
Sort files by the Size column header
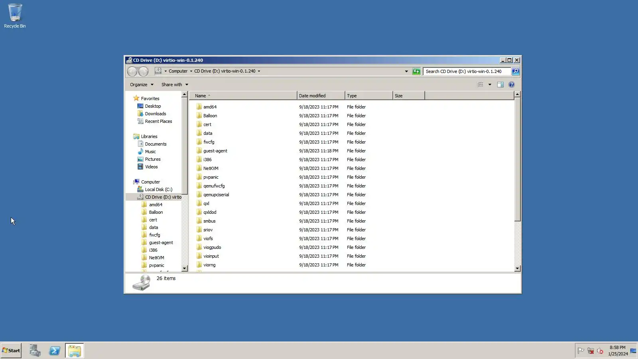[409, 96]
